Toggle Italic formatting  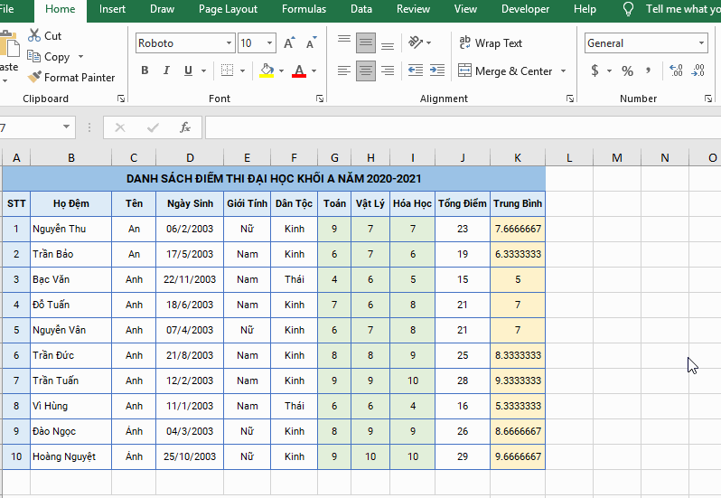point(166,70)
